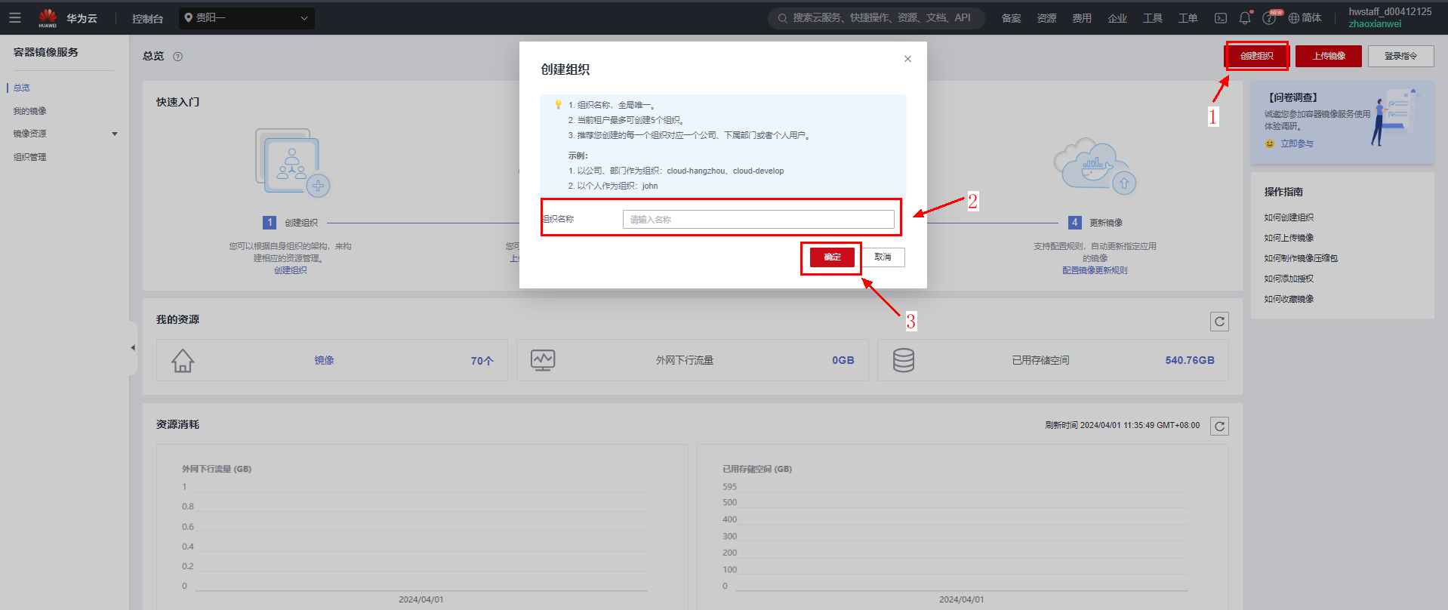The image size is (1448, 610).
Task: Open the 资源 menu
Action: 1046,18
